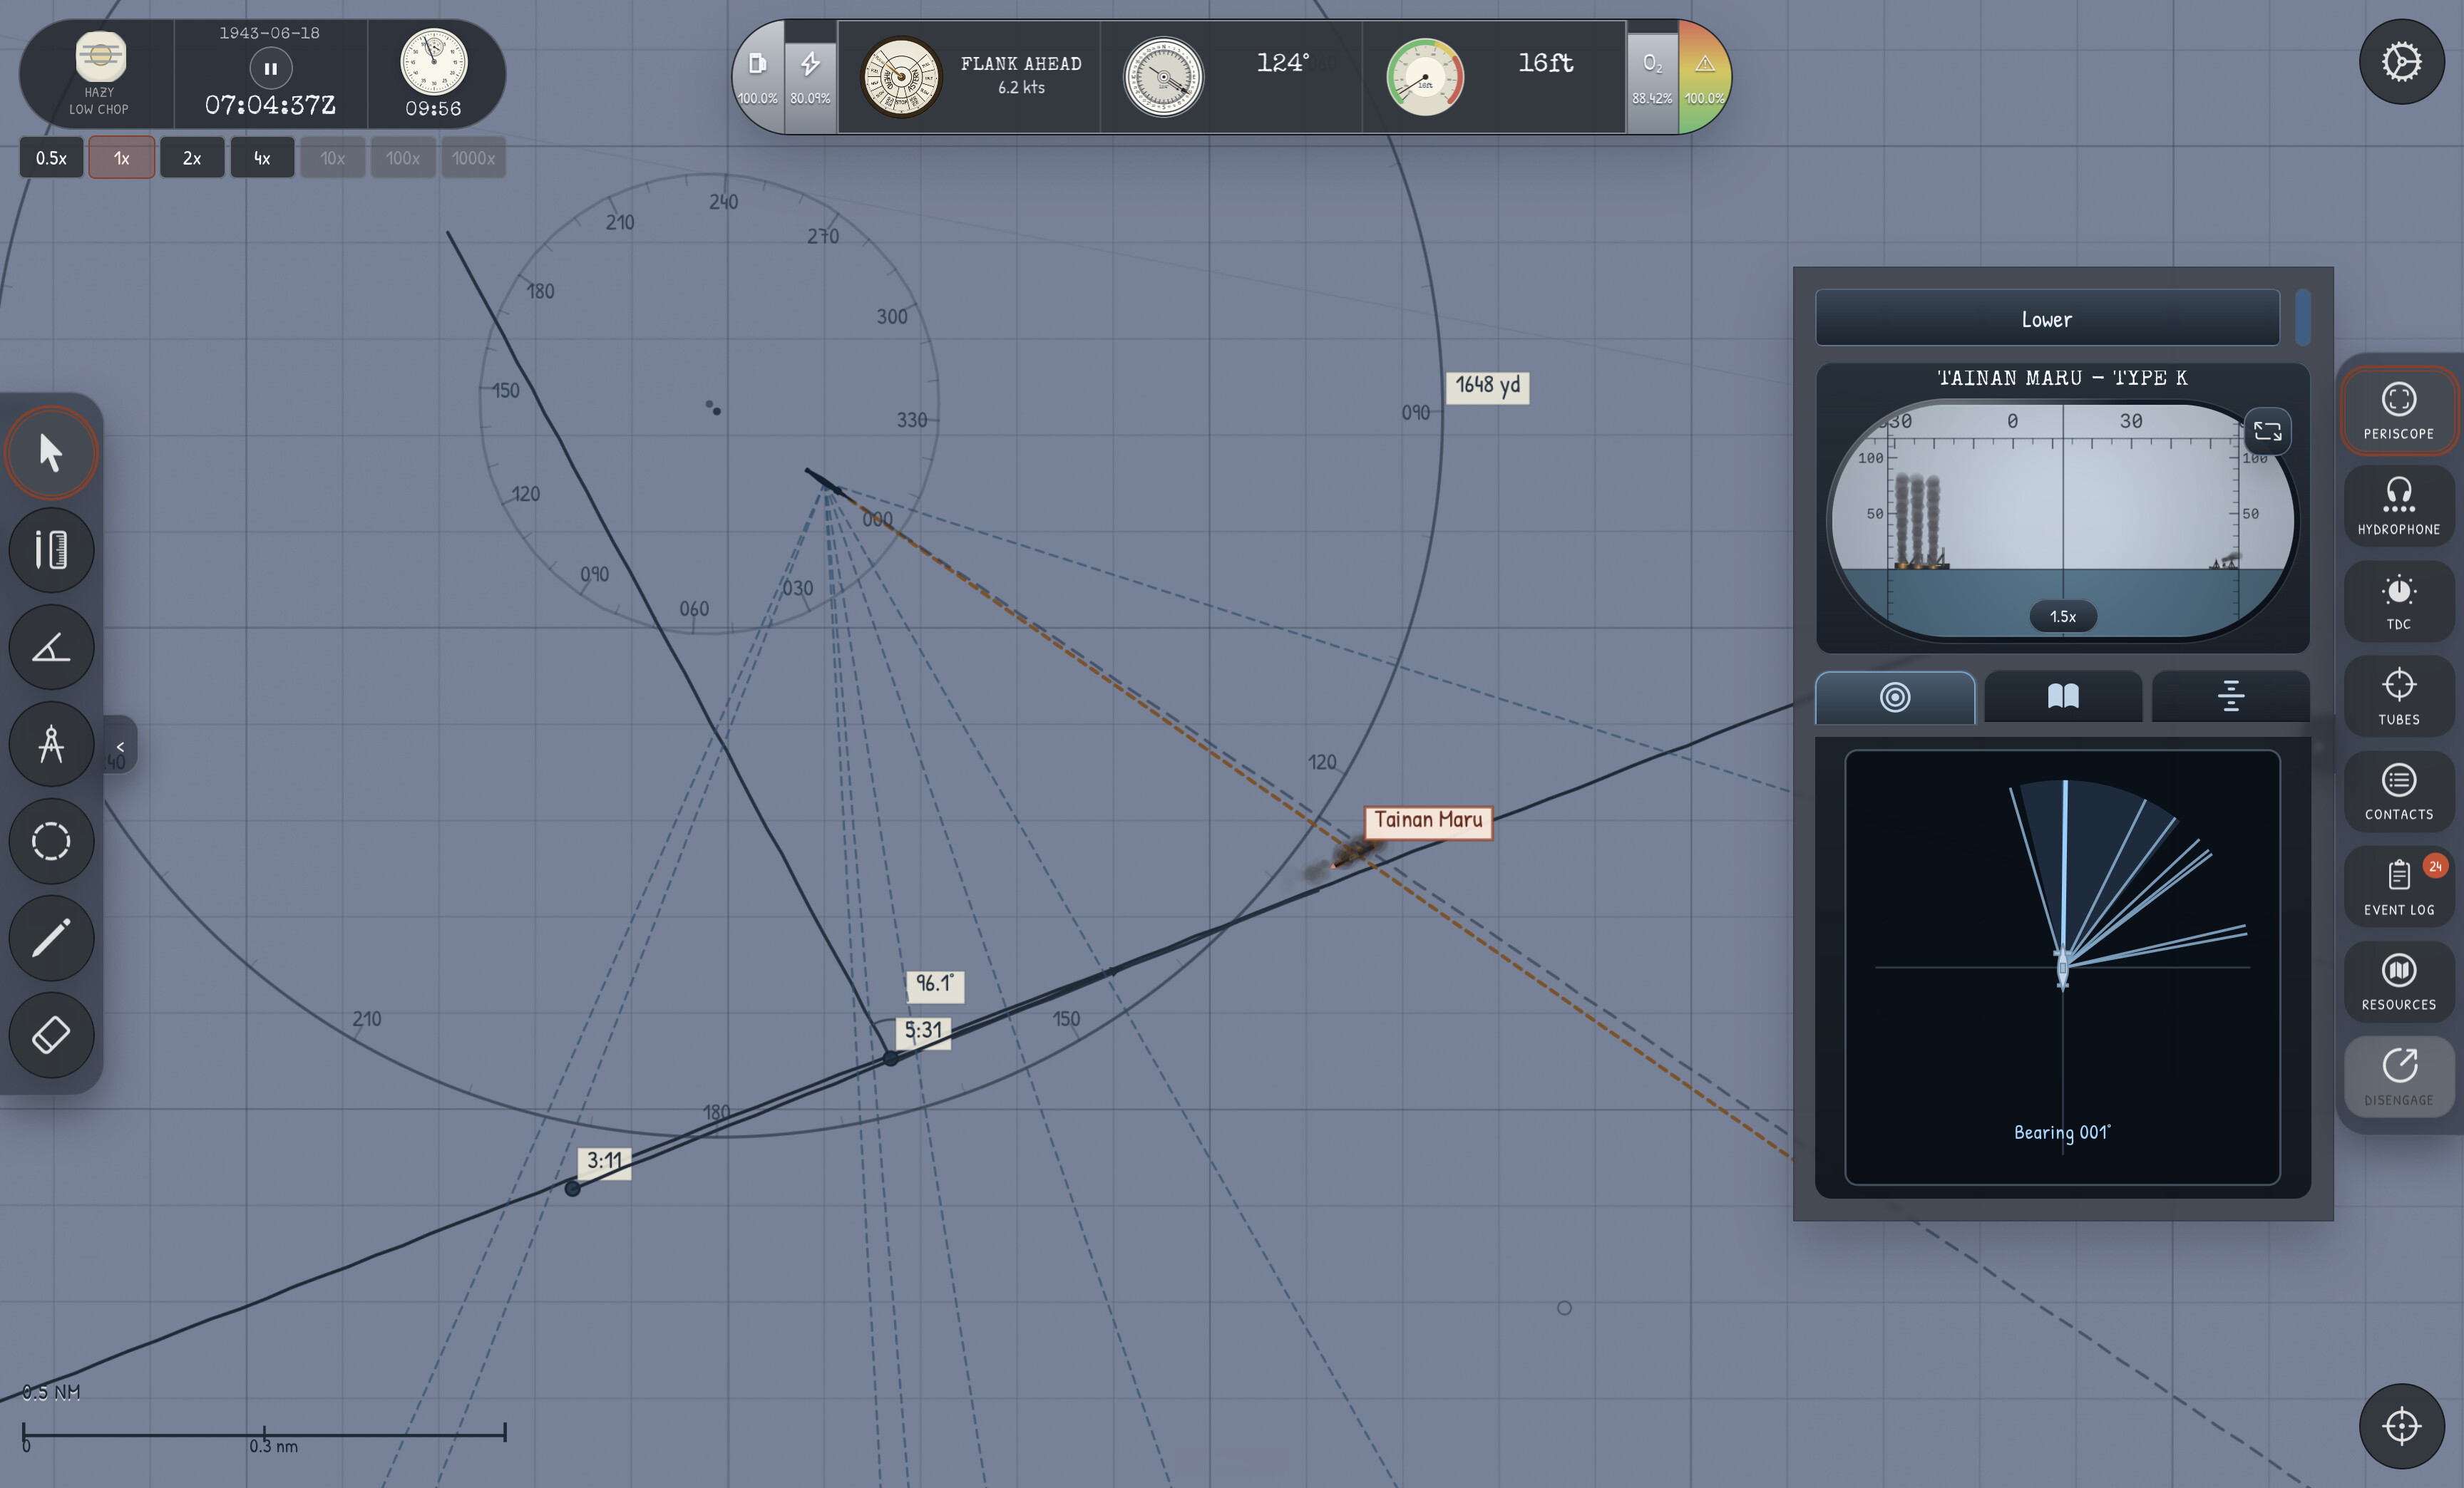Click the Disengage button
Image resolution: width=2464 pixels, height=1488 pixels.
coord(2398,1078)
